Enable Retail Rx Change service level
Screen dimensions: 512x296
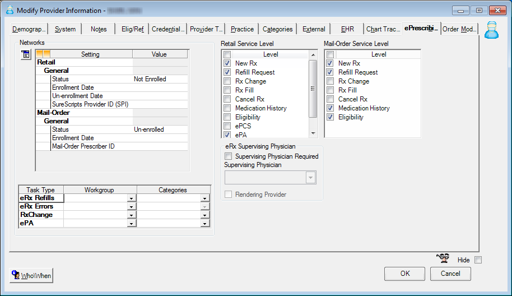pyautogui.click(x=227, y=81)
